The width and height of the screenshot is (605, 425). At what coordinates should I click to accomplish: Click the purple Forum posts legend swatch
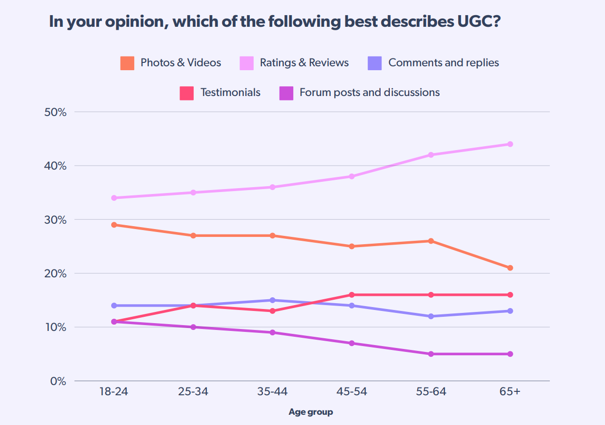(286, 93)
